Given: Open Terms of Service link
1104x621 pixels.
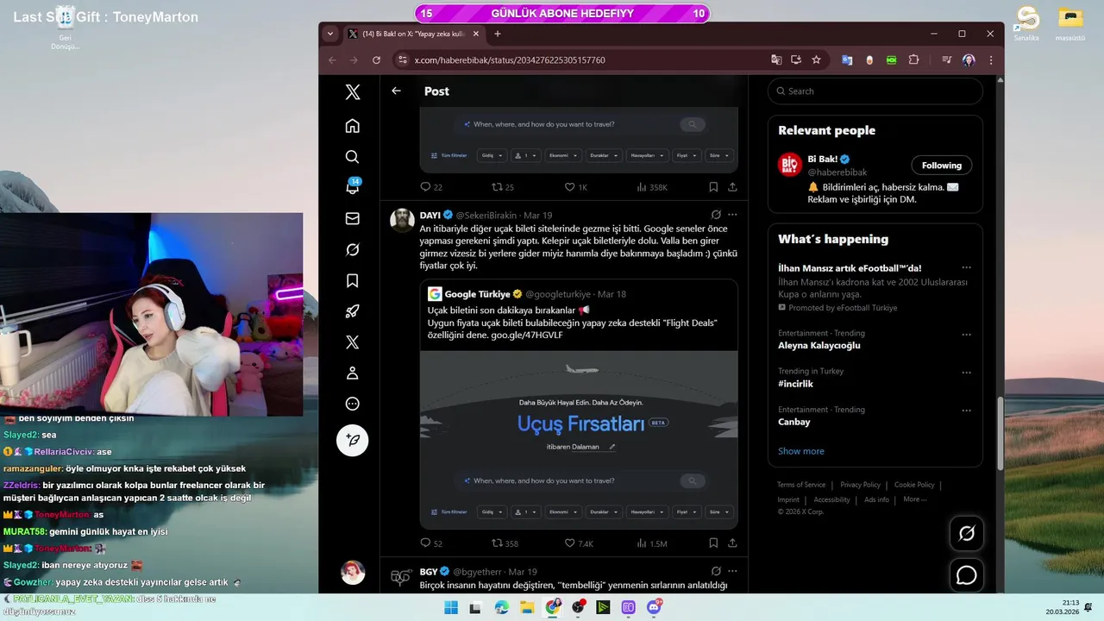Looking at the screenshot, I should point(801,485).
